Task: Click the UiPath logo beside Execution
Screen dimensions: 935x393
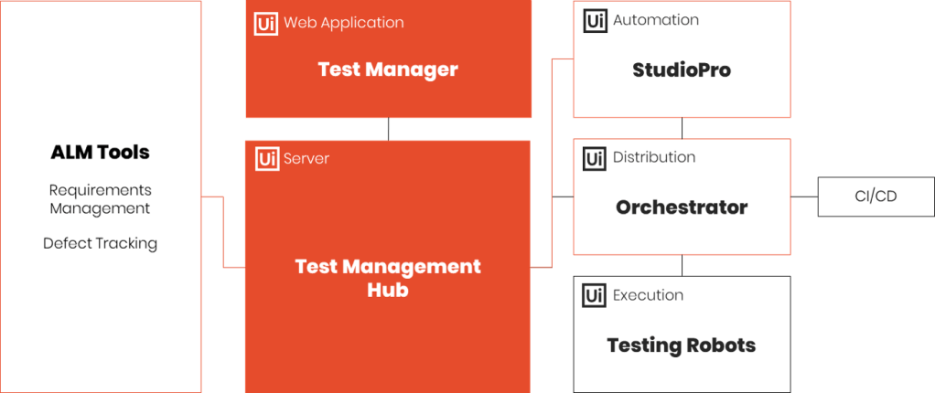Action: pyautogui.click(x=595, y=295)
